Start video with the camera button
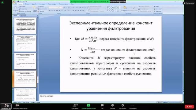The image size is (196, 110). point(17,106)
